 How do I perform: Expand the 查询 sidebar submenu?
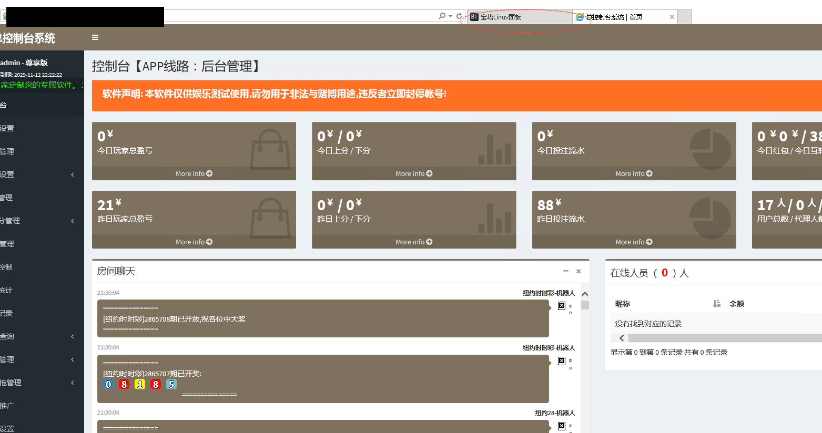point(73,336)
